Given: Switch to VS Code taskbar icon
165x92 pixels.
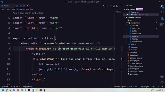Looking at the screenshot, I should (x=33, y=90).
